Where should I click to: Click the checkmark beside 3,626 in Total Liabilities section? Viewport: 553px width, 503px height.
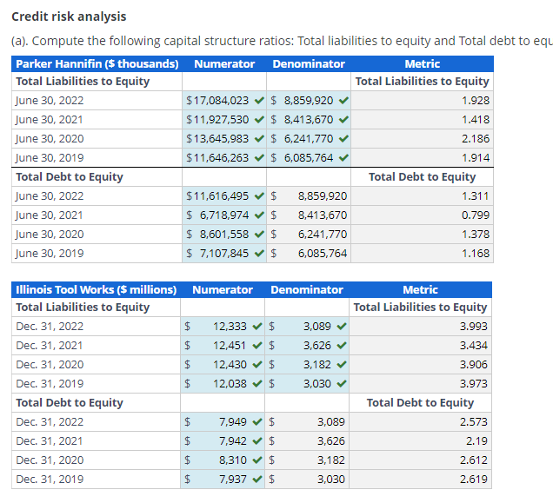point(342,346)
